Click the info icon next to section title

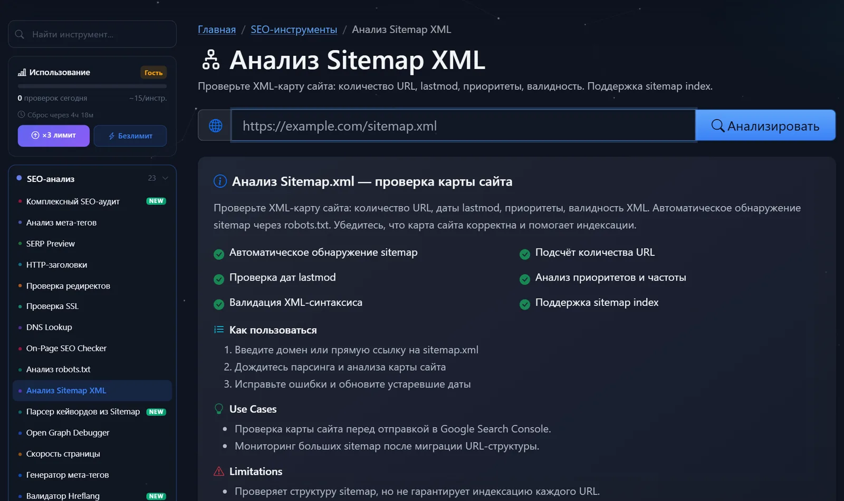[x=220, y=181]
